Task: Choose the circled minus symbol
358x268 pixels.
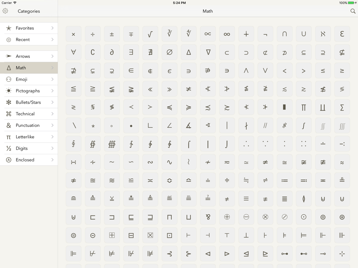Action: (x=246, y=217)
